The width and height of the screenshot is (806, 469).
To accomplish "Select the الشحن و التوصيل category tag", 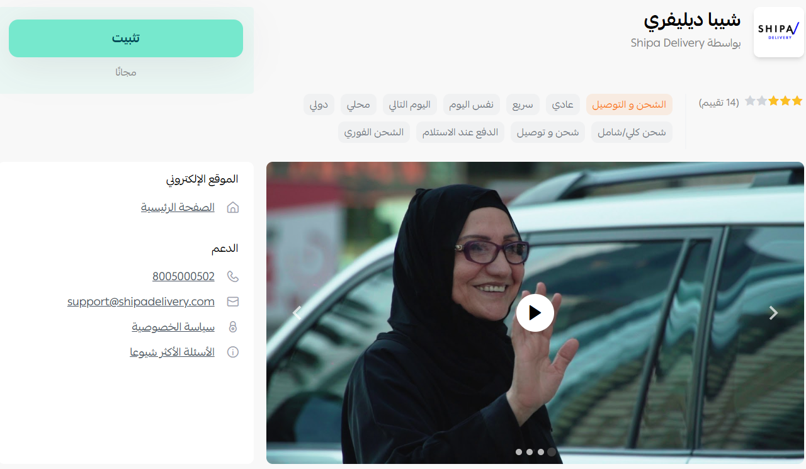I will (x=629, y=105).
